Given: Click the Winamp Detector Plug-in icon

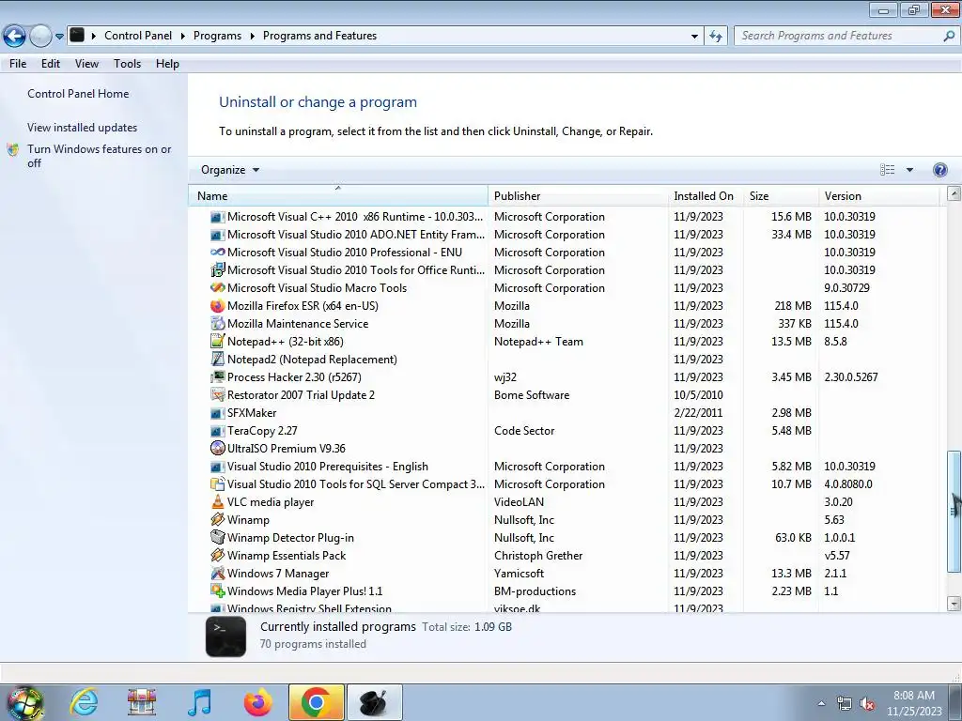Looking at the screenshot, I should click(x=217, y=537).
